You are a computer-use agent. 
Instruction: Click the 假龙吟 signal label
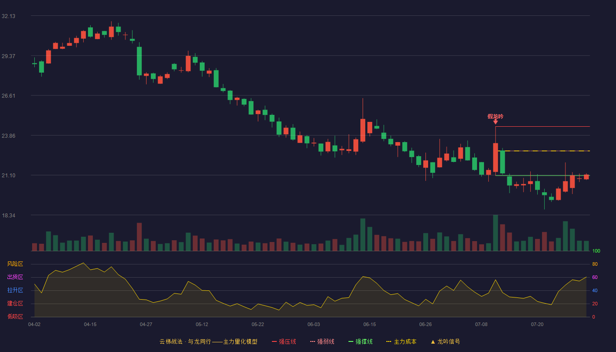(495, 117)
